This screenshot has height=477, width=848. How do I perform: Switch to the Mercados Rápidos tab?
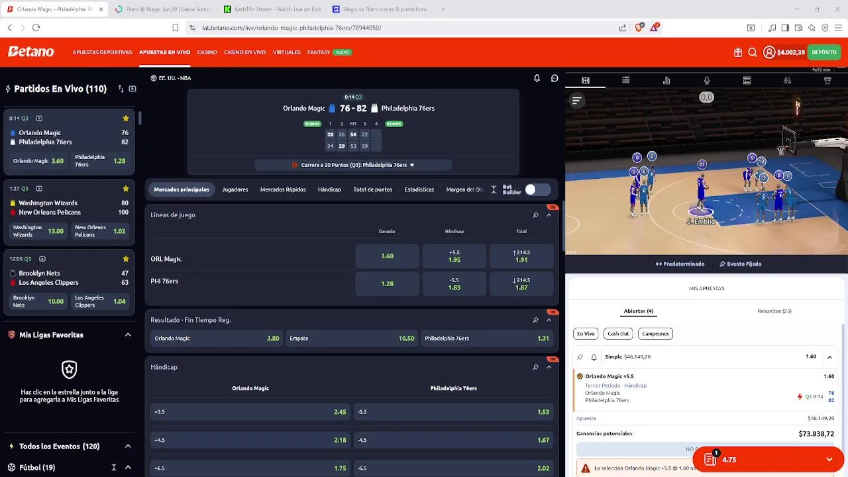[283, 189]
